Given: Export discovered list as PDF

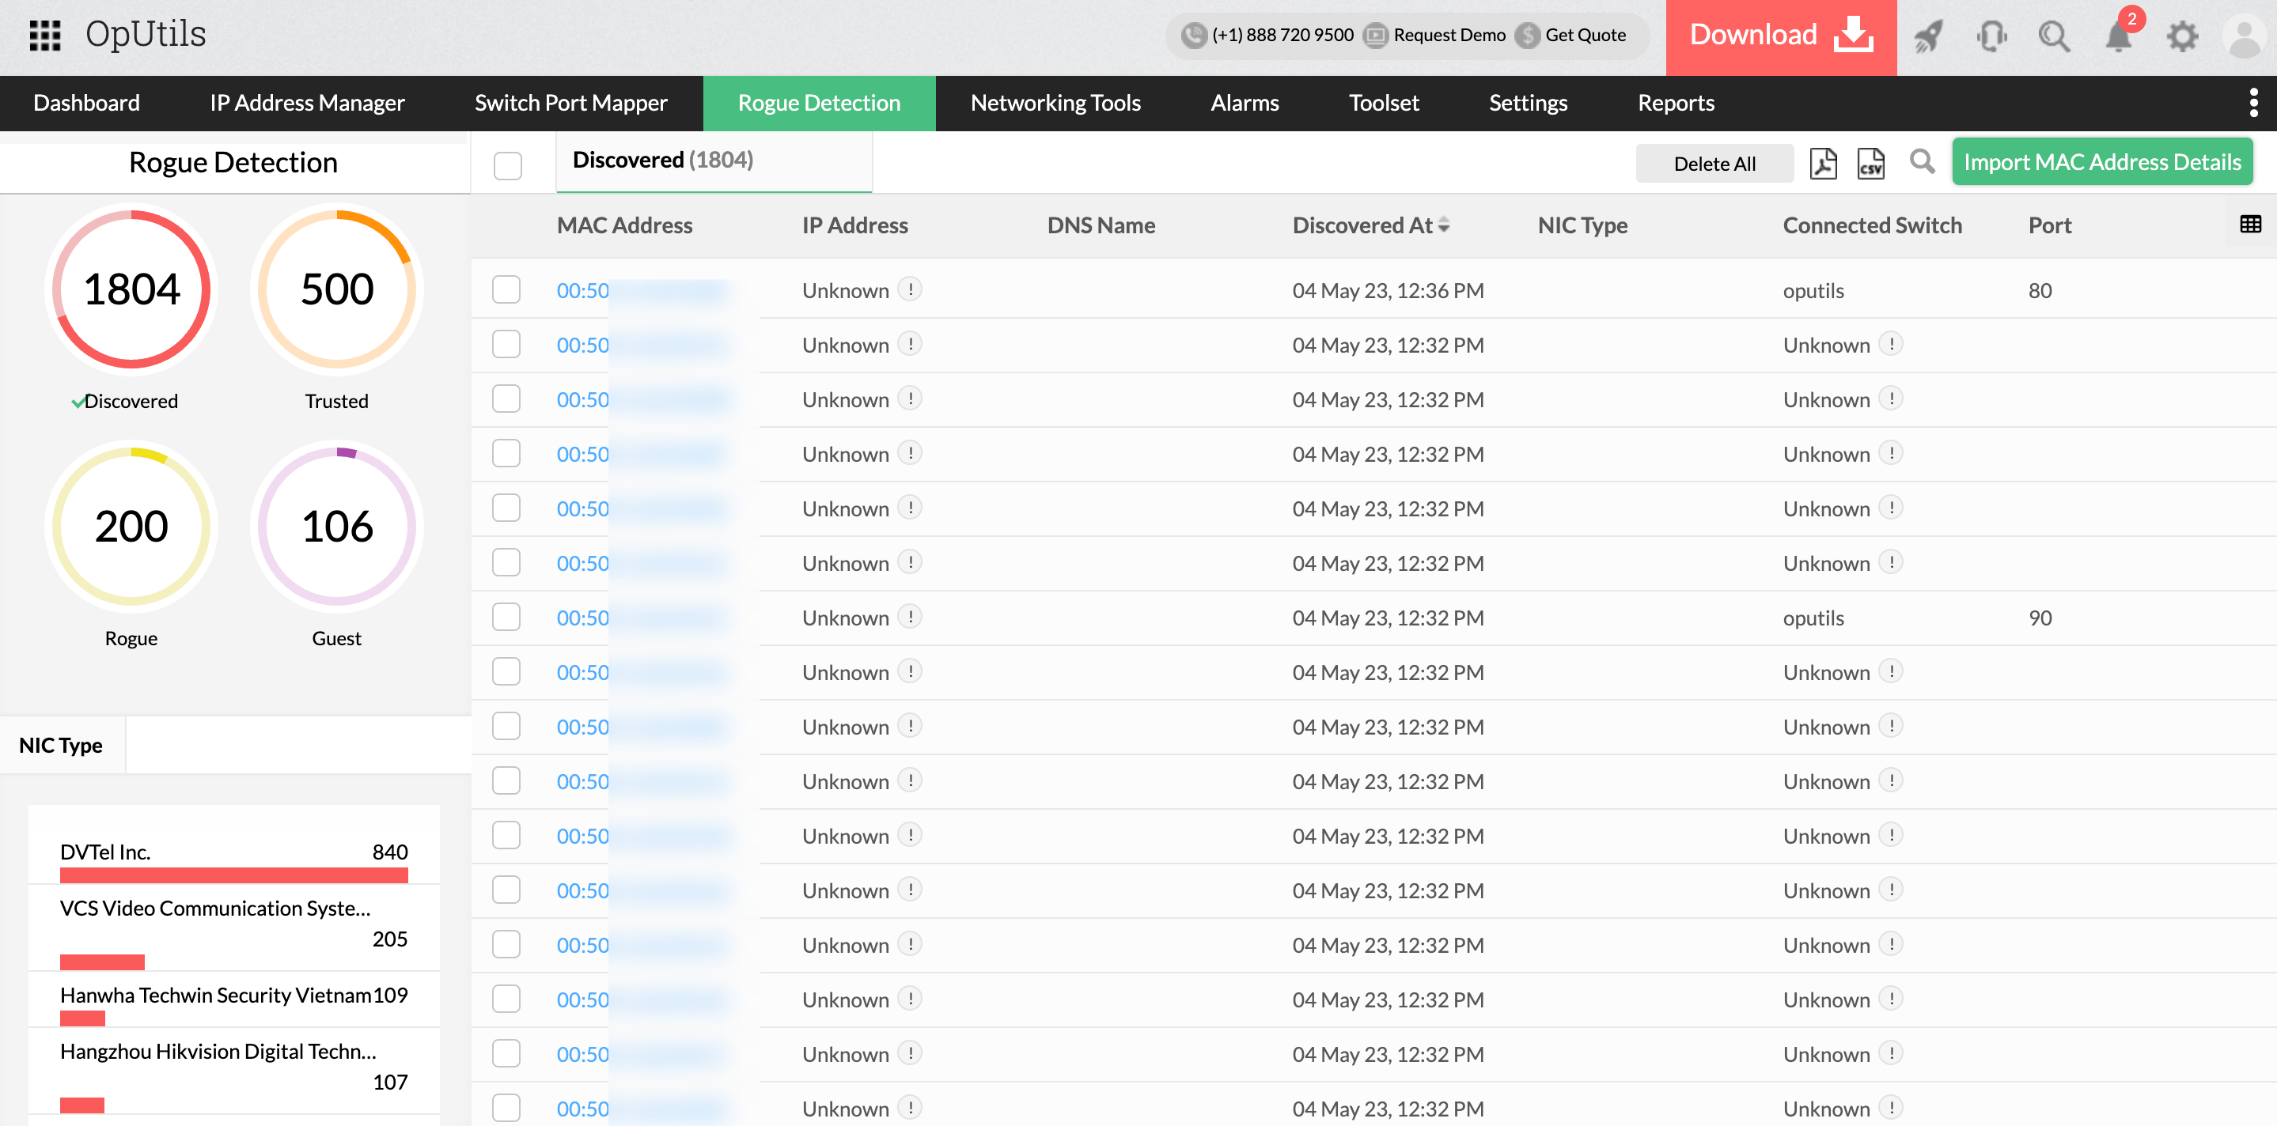Looking at the screenshot, I should [1823, 164].
